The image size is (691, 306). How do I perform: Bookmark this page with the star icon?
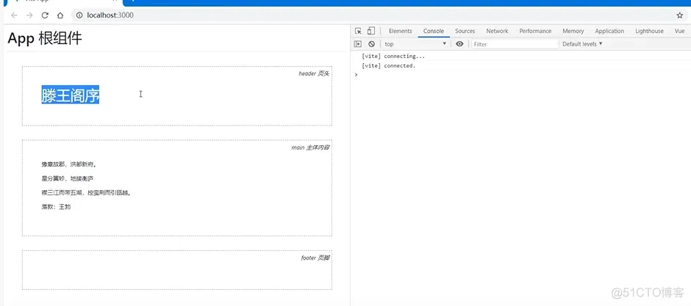(679, 15)
